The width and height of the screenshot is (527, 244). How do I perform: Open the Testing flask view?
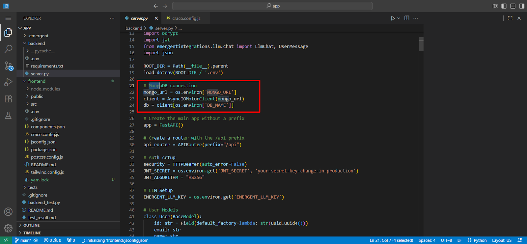point(8,115)
